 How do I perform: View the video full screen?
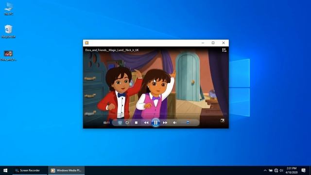pos(223,121)
